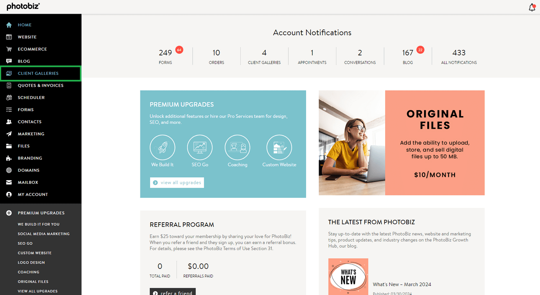This screenshot has width=540, height=295.
Task: Click the Marketing paper plane icon
Action: point(9,134)
